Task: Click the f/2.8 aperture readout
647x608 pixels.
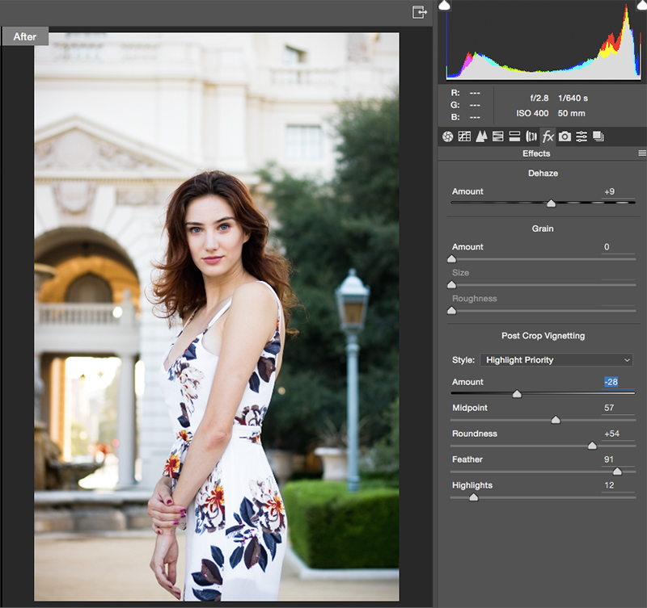Action: [x=539, y=98]
